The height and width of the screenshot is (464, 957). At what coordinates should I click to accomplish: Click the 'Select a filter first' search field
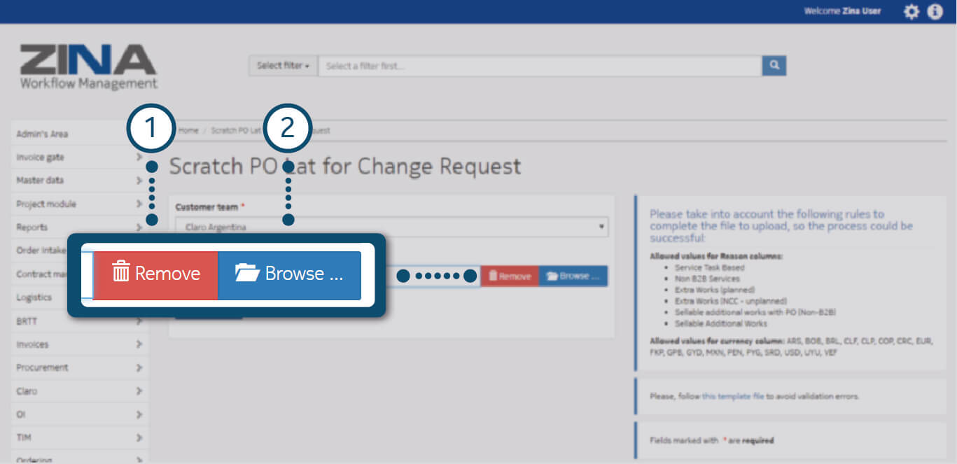(x=539, y=66)
